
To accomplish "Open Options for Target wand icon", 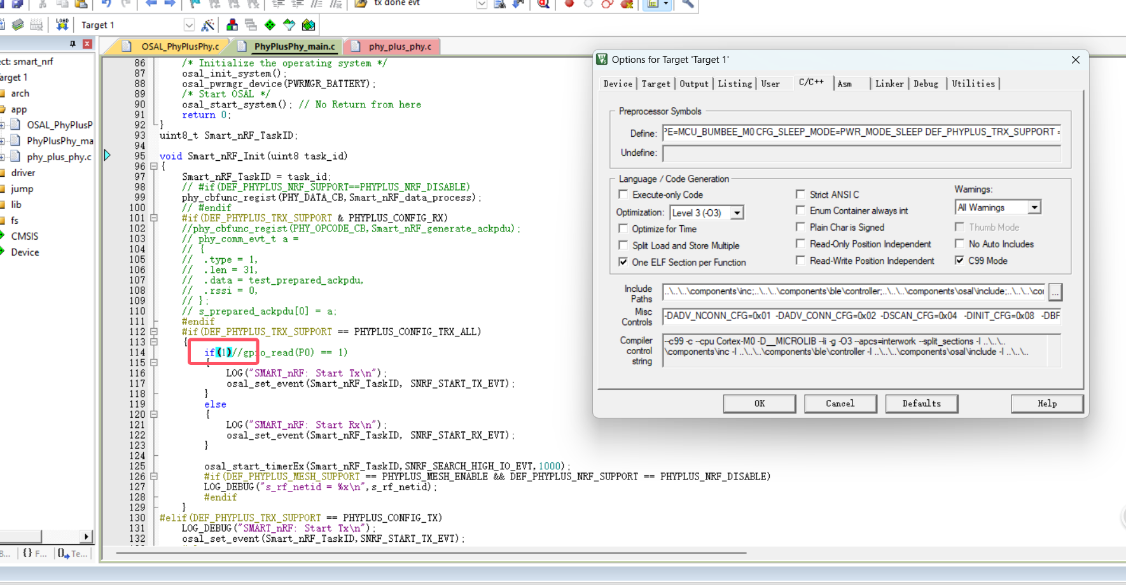I will pos(207,25).
